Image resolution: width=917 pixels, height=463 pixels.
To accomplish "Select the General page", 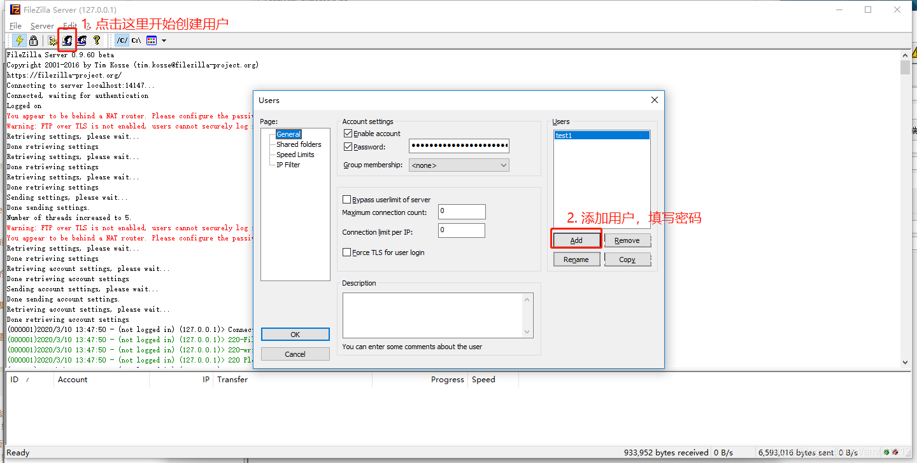I will (288, 134).
